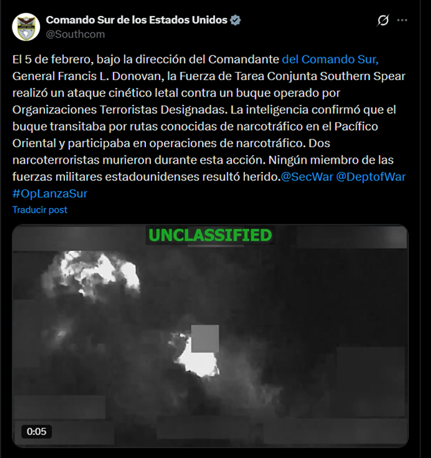The height and width of the screenshot is (458, 431).
Task: Click Traducir post to translate
Action: pyautogui.click(x=40, y=210)
